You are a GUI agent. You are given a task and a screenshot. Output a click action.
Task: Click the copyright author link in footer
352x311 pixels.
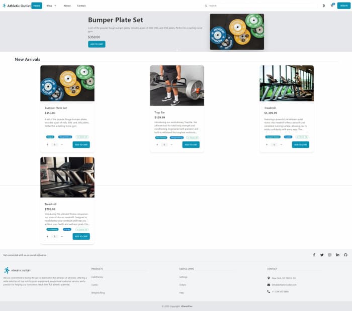tap(187, 306)
